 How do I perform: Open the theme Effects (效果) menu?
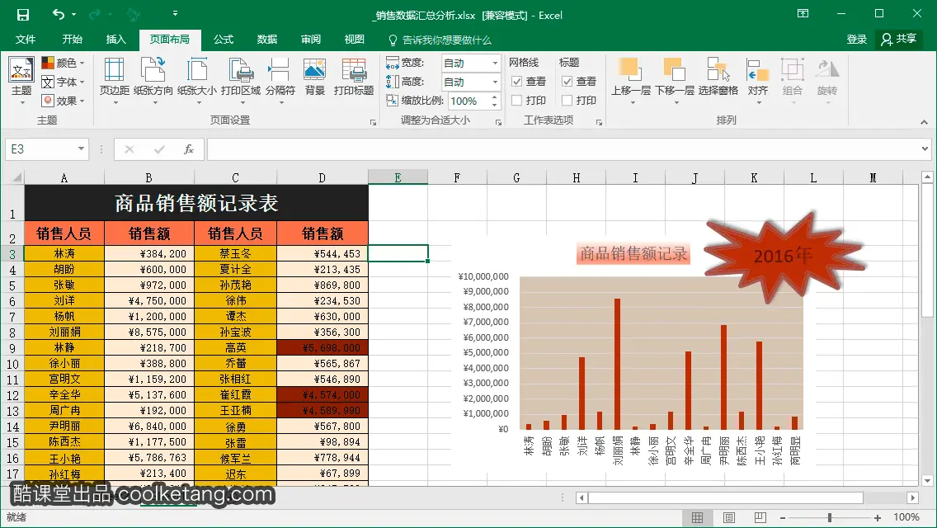pos(64,101)
